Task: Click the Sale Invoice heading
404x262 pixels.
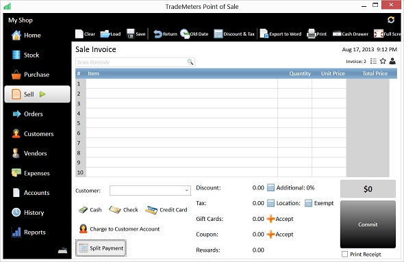Action: pyautogui.click(x=96, y=49)
